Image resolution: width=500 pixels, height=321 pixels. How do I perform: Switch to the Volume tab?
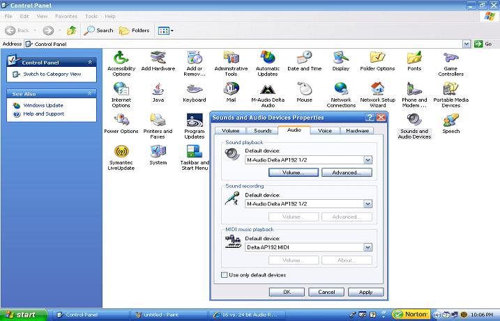pos(231,131)
